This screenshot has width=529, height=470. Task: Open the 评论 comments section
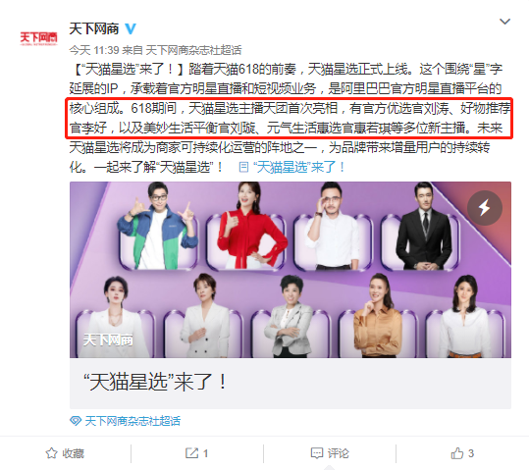(x=338, y=453)
